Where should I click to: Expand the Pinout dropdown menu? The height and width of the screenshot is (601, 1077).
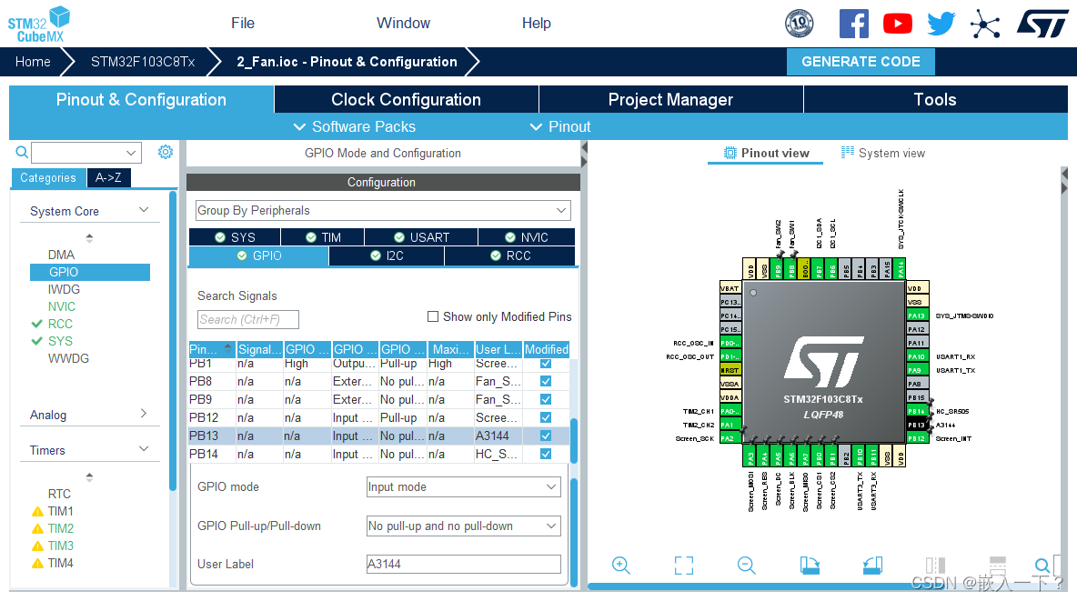tap(560, 126)
